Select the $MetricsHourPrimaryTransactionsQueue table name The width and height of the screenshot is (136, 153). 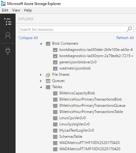[x=92, y=106]
